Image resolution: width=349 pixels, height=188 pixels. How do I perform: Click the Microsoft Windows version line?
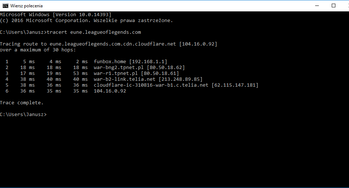point(56,15)
